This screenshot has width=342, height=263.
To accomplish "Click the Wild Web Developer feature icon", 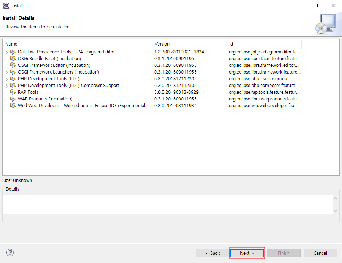I will click(13, 106).
